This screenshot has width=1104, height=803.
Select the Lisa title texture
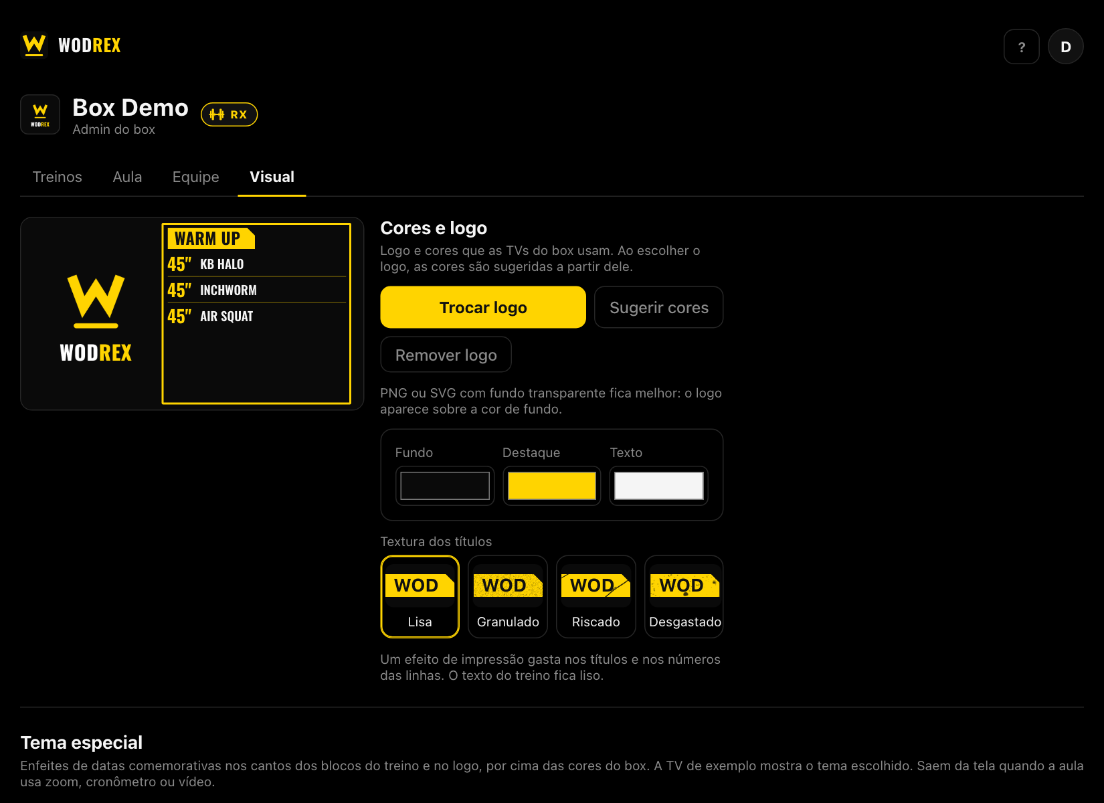[420, 596]
